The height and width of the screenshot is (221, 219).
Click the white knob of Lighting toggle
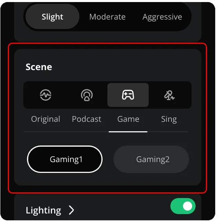pos(188,206)
